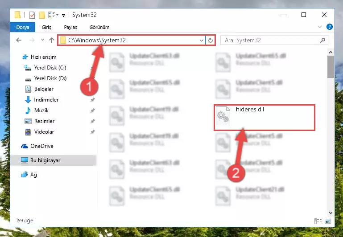This screenshot has width=343, height=237.
Task: Open Explorer help via question mark icon
Action: tap(330, 27)
